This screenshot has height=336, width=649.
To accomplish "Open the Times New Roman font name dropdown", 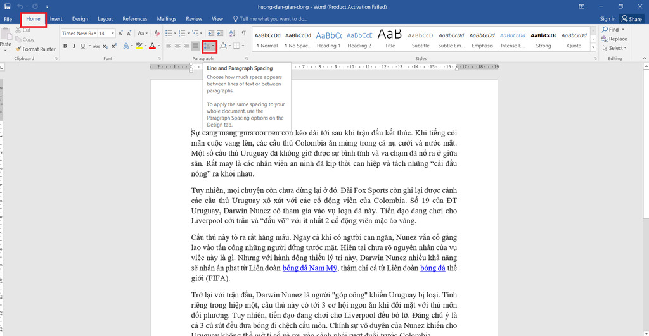I will [x=95, y=34].
